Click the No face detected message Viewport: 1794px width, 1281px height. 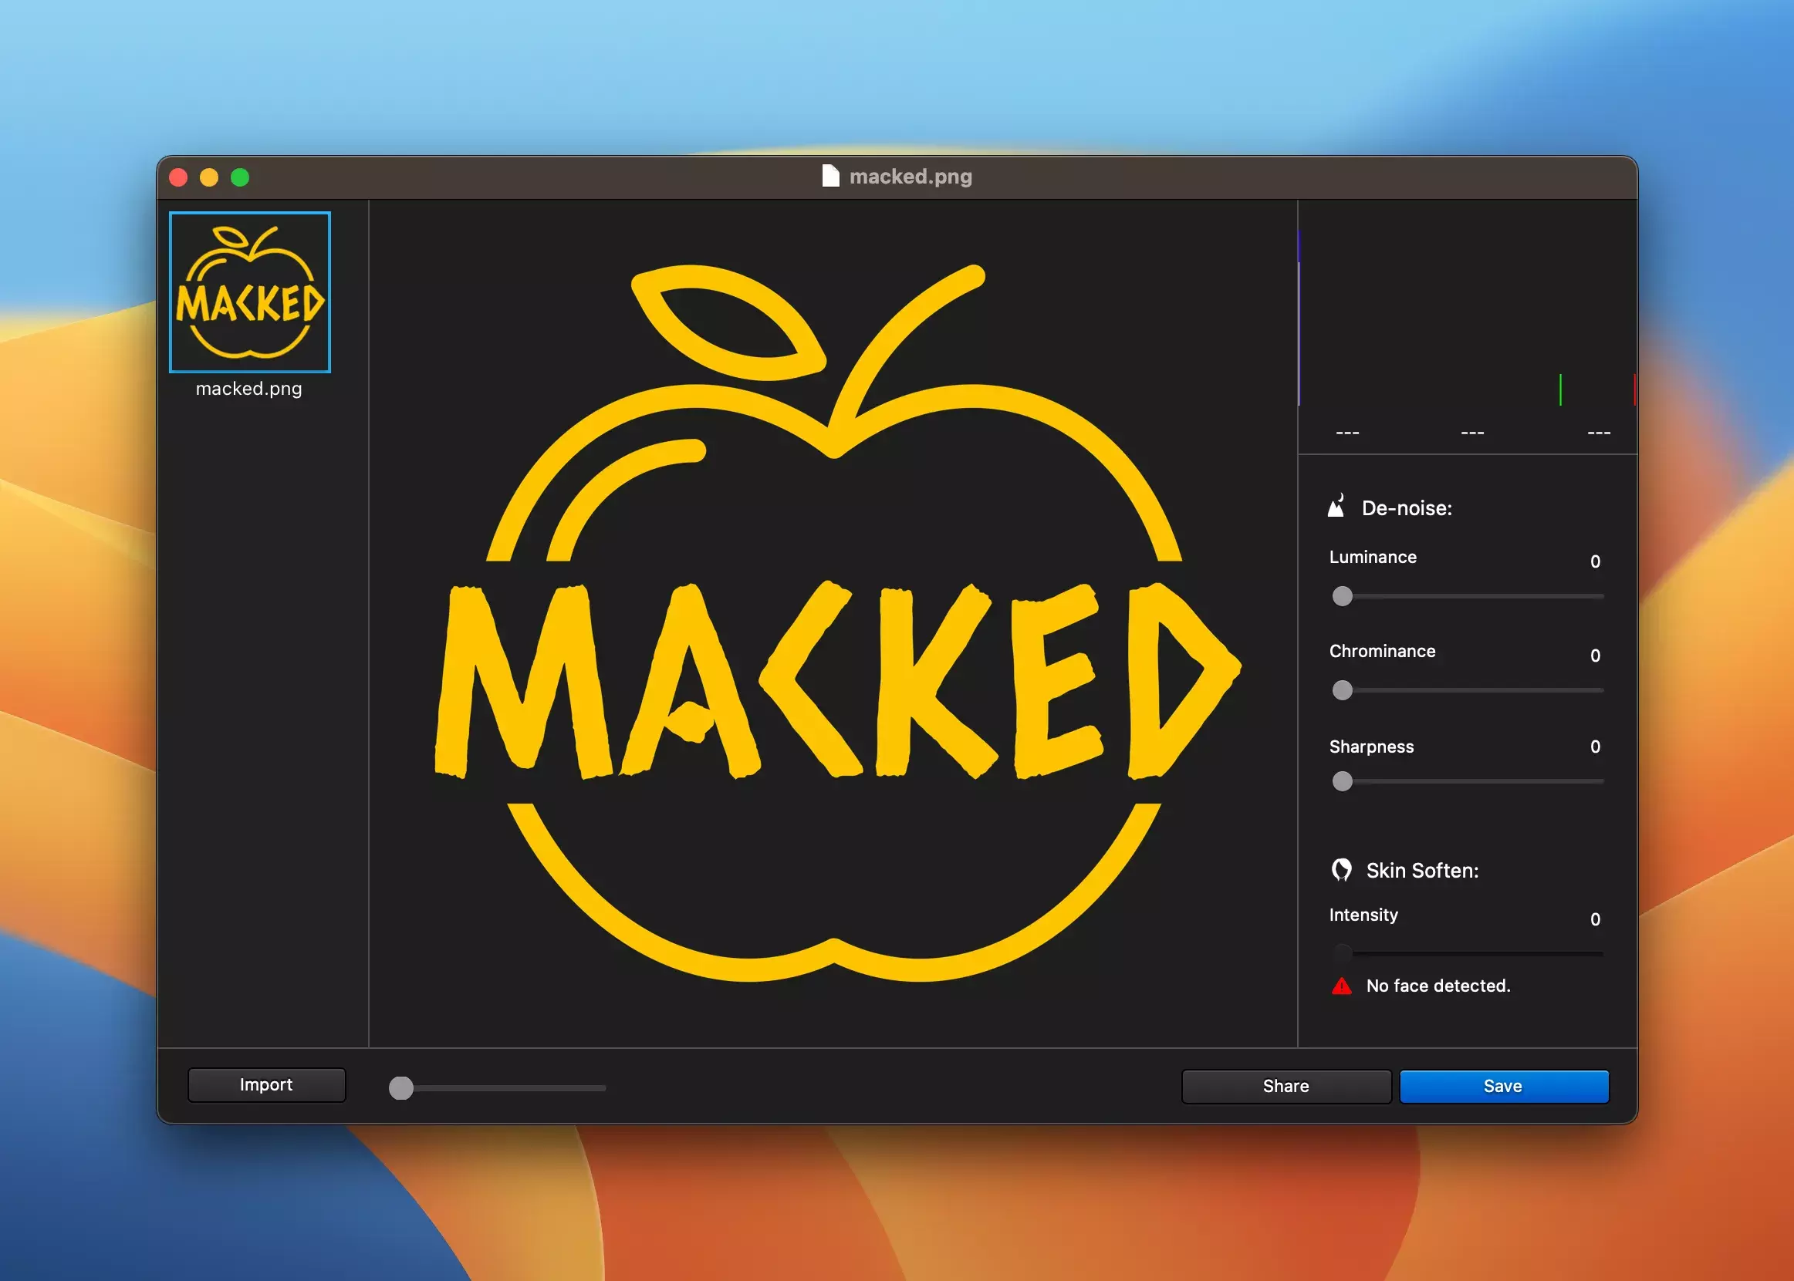point(1438,986)
